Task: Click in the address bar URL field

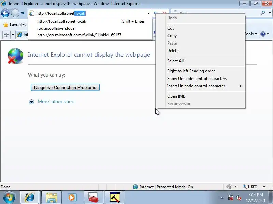Action: (x=90, y=13)
